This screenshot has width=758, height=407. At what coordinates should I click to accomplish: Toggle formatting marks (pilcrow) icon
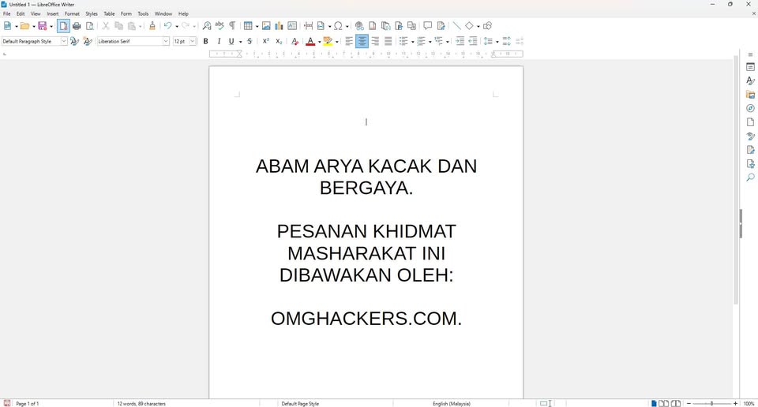(x=233, y=26)
